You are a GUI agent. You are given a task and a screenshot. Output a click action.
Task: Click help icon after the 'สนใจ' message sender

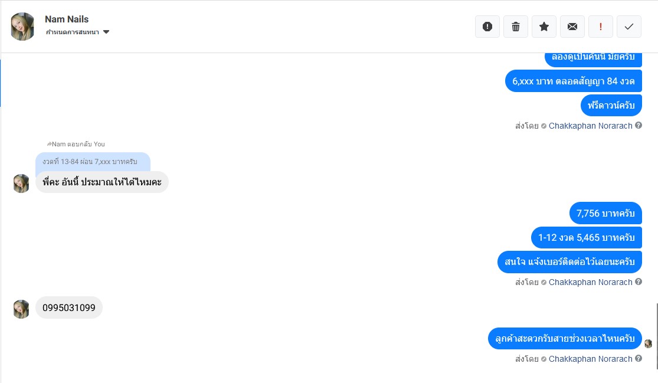click(639, 281)
